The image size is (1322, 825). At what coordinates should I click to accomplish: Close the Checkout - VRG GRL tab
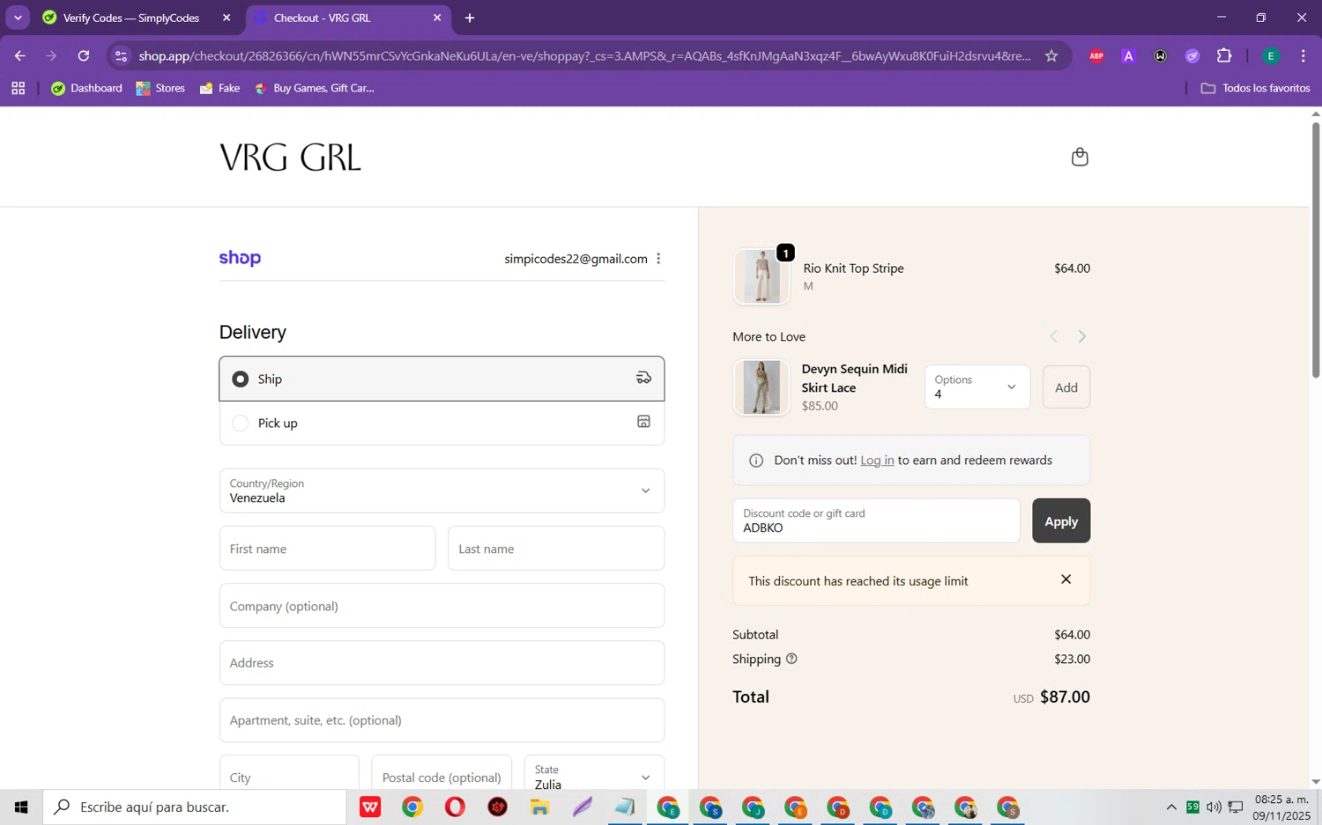pos(437,18)
